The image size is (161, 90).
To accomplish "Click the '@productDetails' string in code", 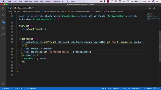I will pos(59,52).
